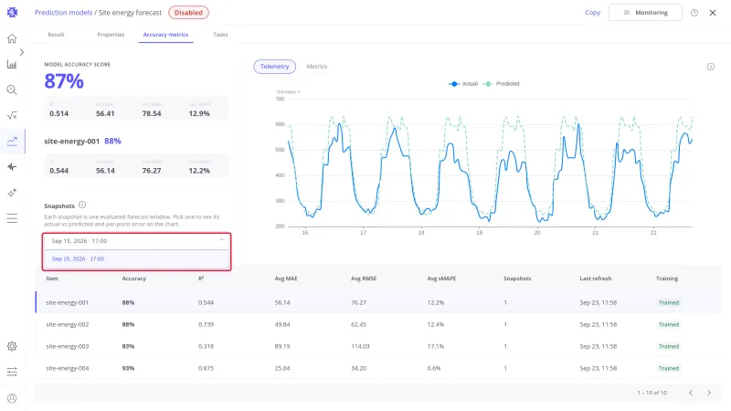Select the Accuracy metrics tab
731x411 pixels.
(x=165, y=35)
